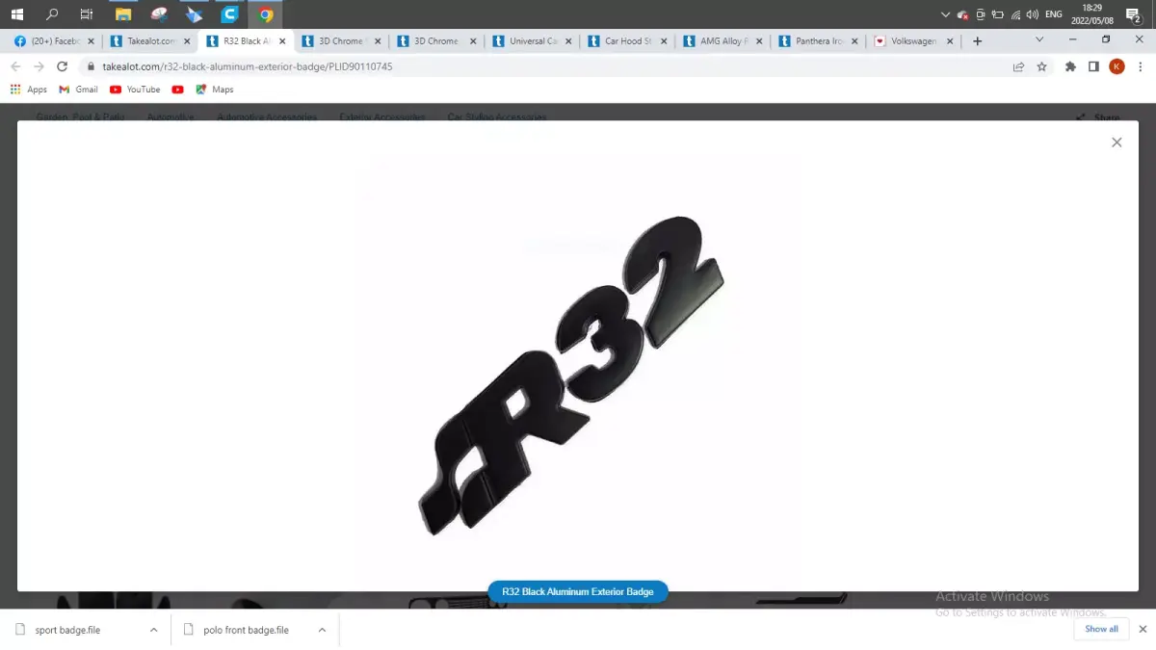Open the Chrome extensions puzzle icon
This screenshot has width=1156, height=650.
[x=1070, y=66]
